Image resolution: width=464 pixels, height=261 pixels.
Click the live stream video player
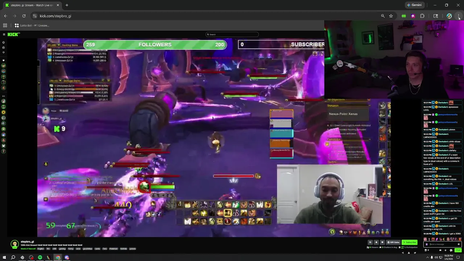click(214, 138)
